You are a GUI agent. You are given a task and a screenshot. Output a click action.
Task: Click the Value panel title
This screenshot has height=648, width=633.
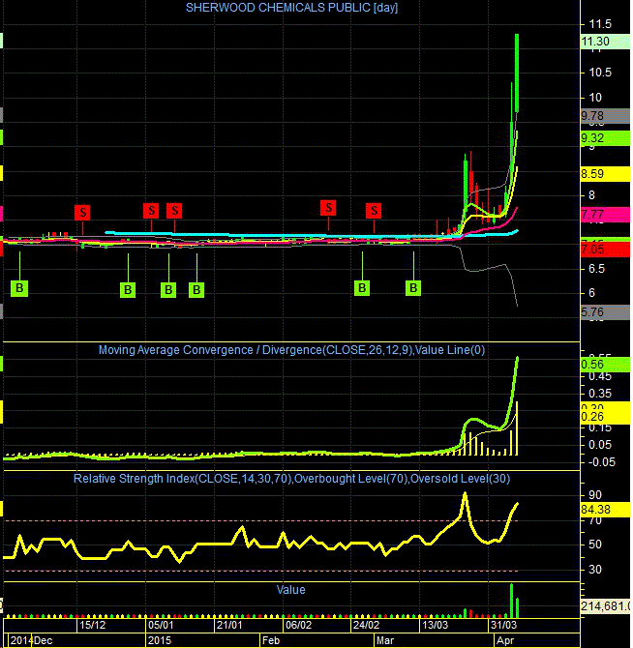[x=290, y=590]
